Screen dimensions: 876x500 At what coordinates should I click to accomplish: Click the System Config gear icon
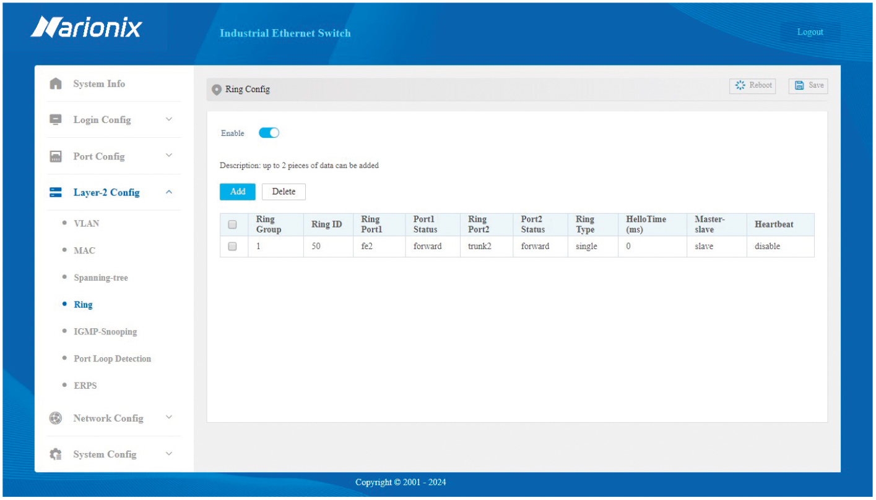[56, 454]
